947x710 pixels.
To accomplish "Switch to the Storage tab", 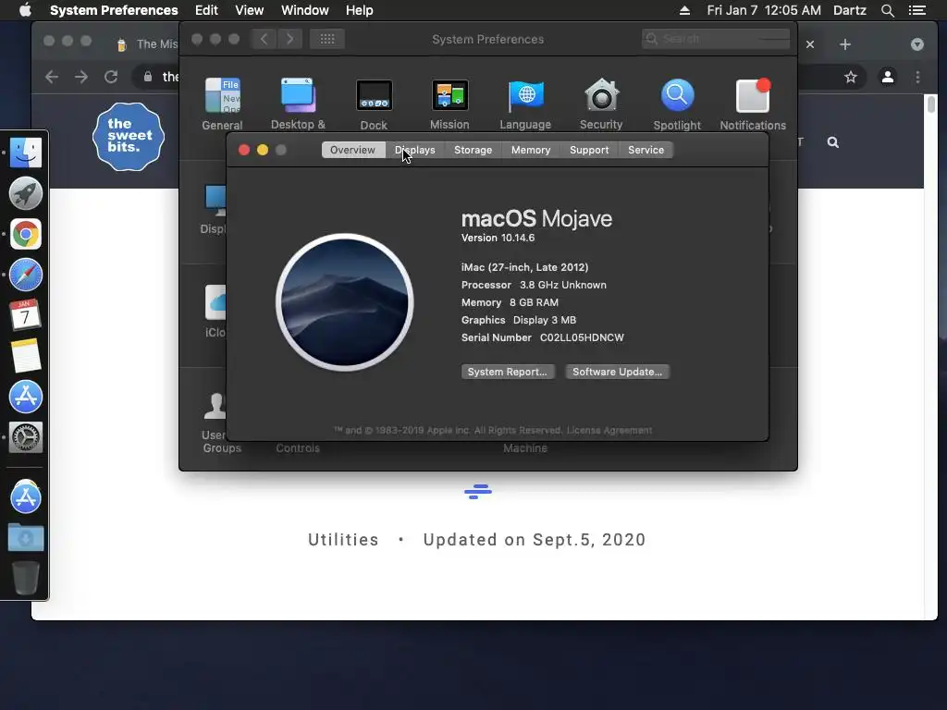I will [x=473, y=150].
